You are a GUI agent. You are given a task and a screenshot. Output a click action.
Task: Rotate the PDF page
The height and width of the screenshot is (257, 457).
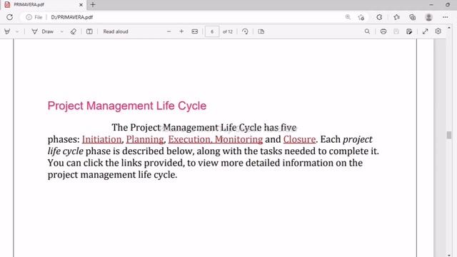pyautogui.click(x=245, y=31)
